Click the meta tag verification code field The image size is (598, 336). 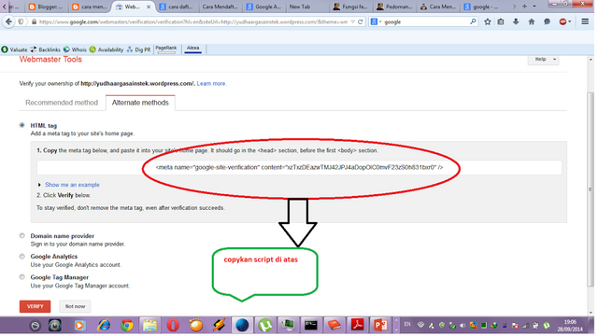pos(299,167)
